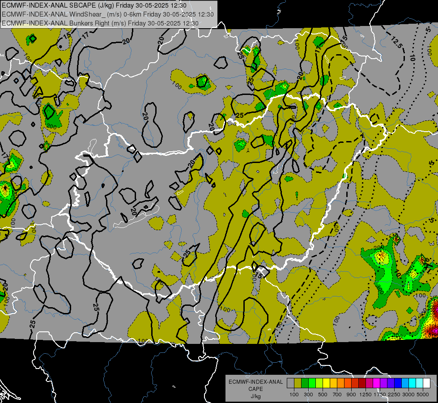Image resolution: width=438 pixels, height=403 pixels.
Task: Click legend value 900
Action: click(x=351, y=394)
